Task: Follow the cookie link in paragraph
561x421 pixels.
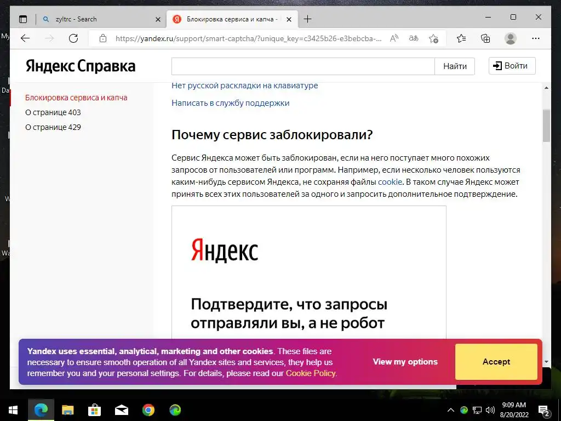Action: (390, 182)
